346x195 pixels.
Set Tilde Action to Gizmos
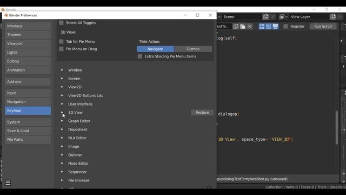pos(193,49)
